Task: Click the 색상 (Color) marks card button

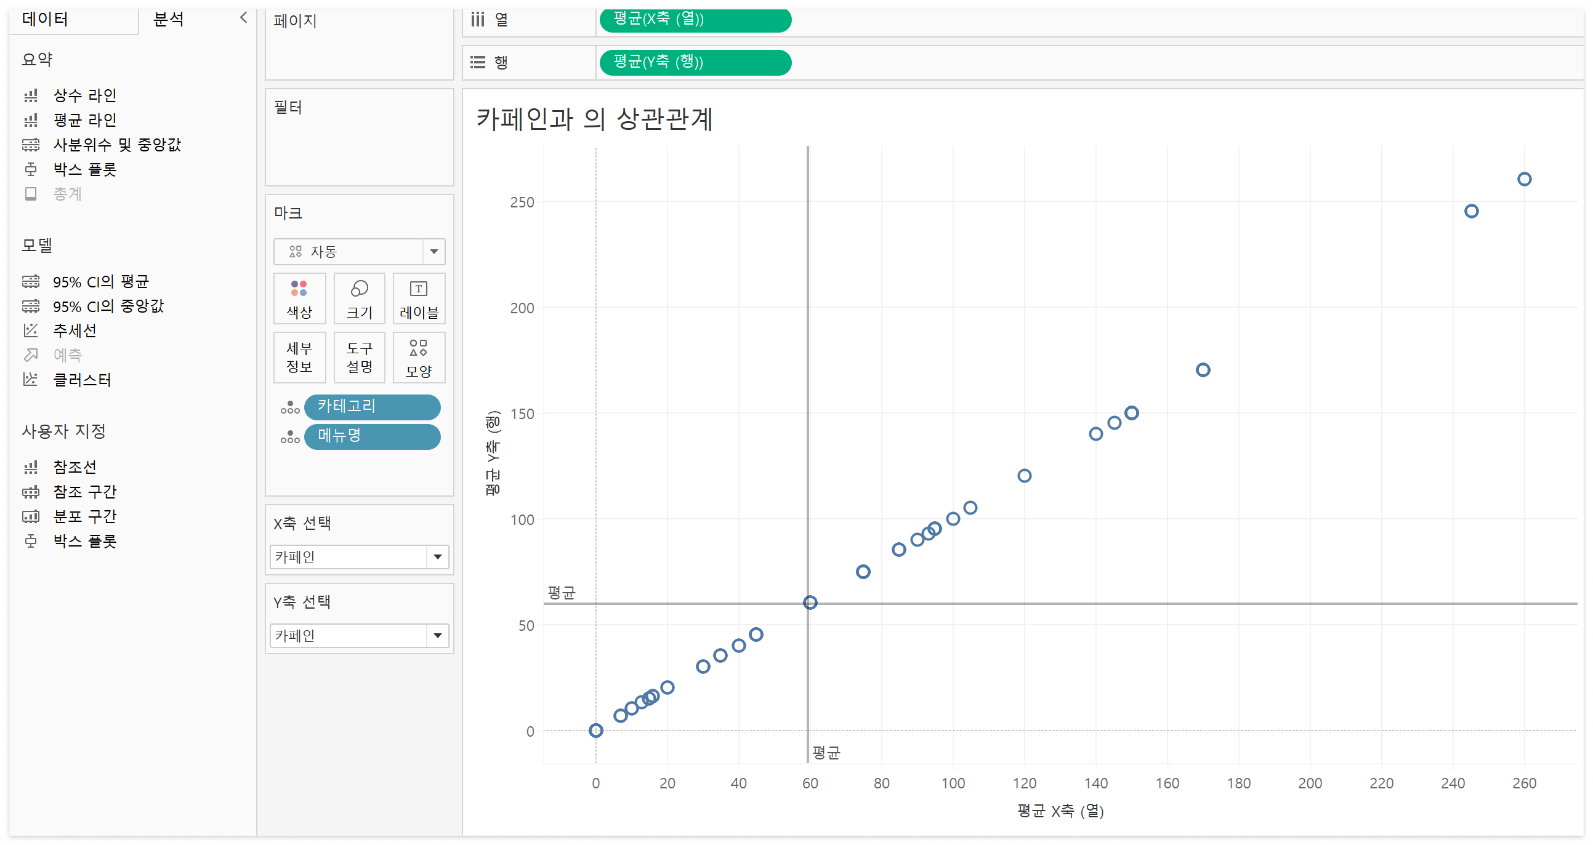Action: tap(299, 298)
